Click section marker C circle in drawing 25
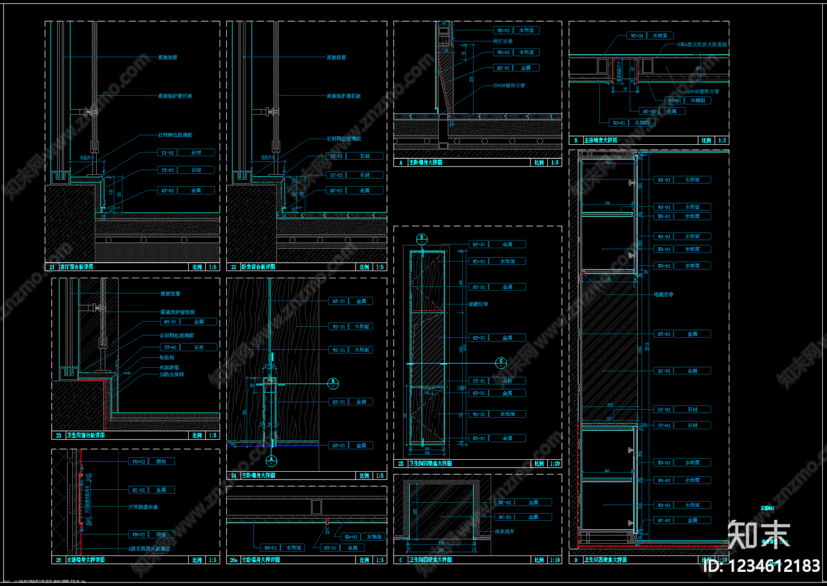 (x=501, y=363)
